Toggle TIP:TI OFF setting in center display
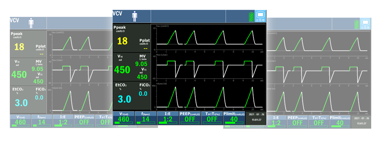This screenshot has width=383, height=151. pos(212,118)
